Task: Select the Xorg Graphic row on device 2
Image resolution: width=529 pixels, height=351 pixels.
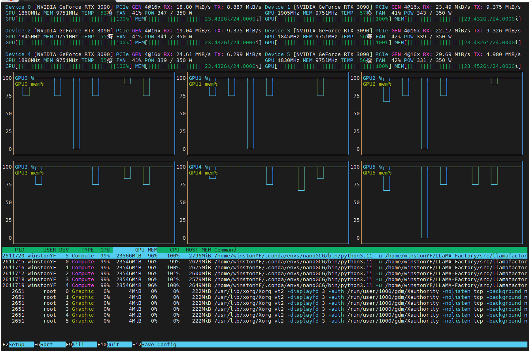Action: (264, 303)
